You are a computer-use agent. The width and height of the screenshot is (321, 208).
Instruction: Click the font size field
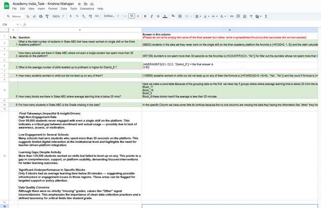pyautogui.click(x=131, y=16)
